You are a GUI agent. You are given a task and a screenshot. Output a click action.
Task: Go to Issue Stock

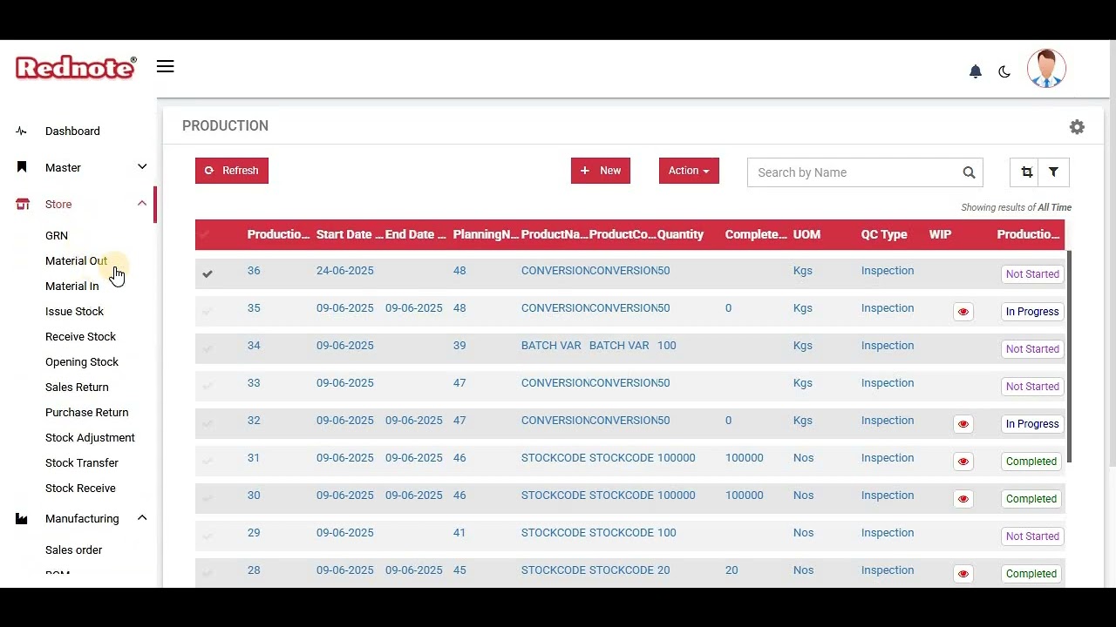click(x=74, y=312)
